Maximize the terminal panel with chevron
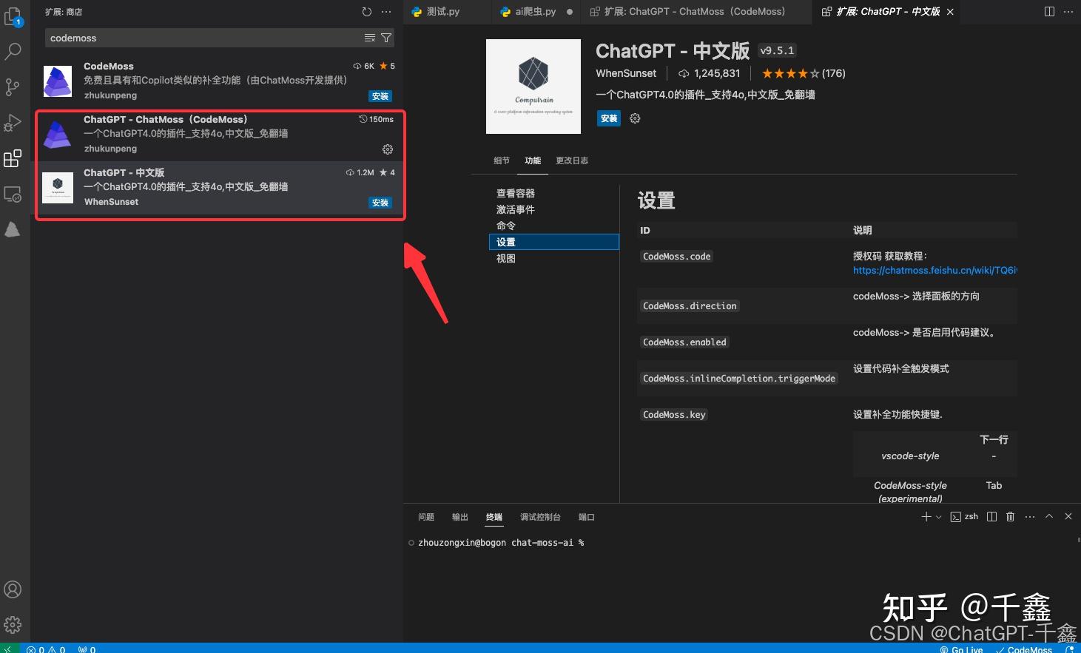 point(1048,516)
